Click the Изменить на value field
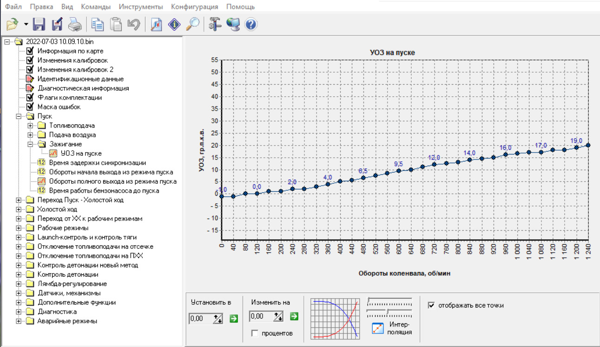The height and width of the screenshot is (347, 600). [261, 317]
